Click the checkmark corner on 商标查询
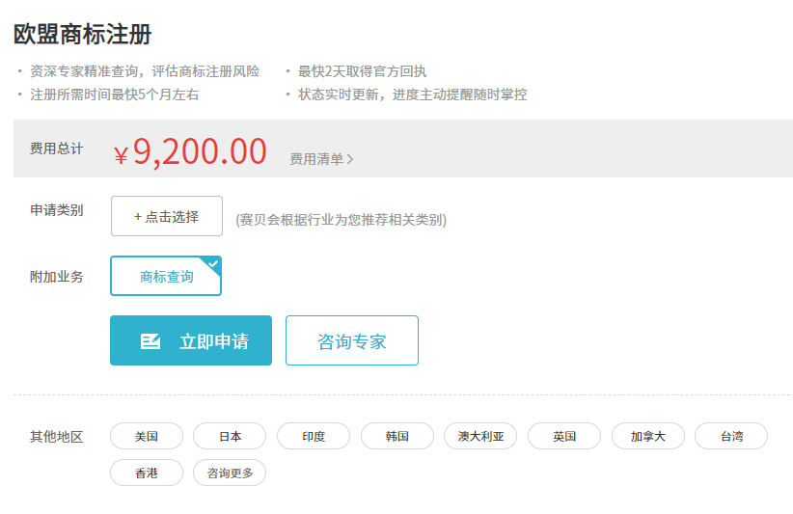Screen dimensions: 793x514 pyautogui.click(x=213, y=263)
